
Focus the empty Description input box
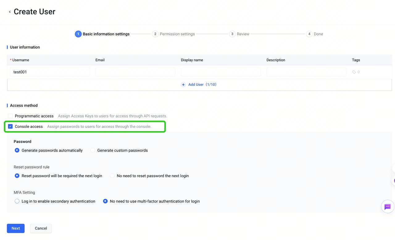tap(306, 72)
